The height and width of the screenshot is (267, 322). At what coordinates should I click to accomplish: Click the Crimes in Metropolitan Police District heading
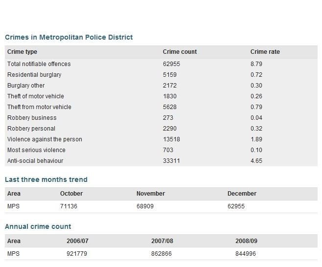tap(69, 37)
